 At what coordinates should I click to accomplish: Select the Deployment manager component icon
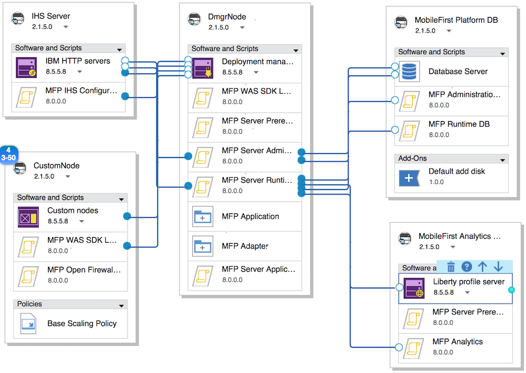point(203,68)
